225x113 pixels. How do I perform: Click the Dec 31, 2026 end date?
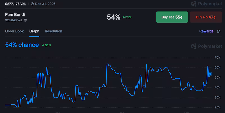(46, 4)
